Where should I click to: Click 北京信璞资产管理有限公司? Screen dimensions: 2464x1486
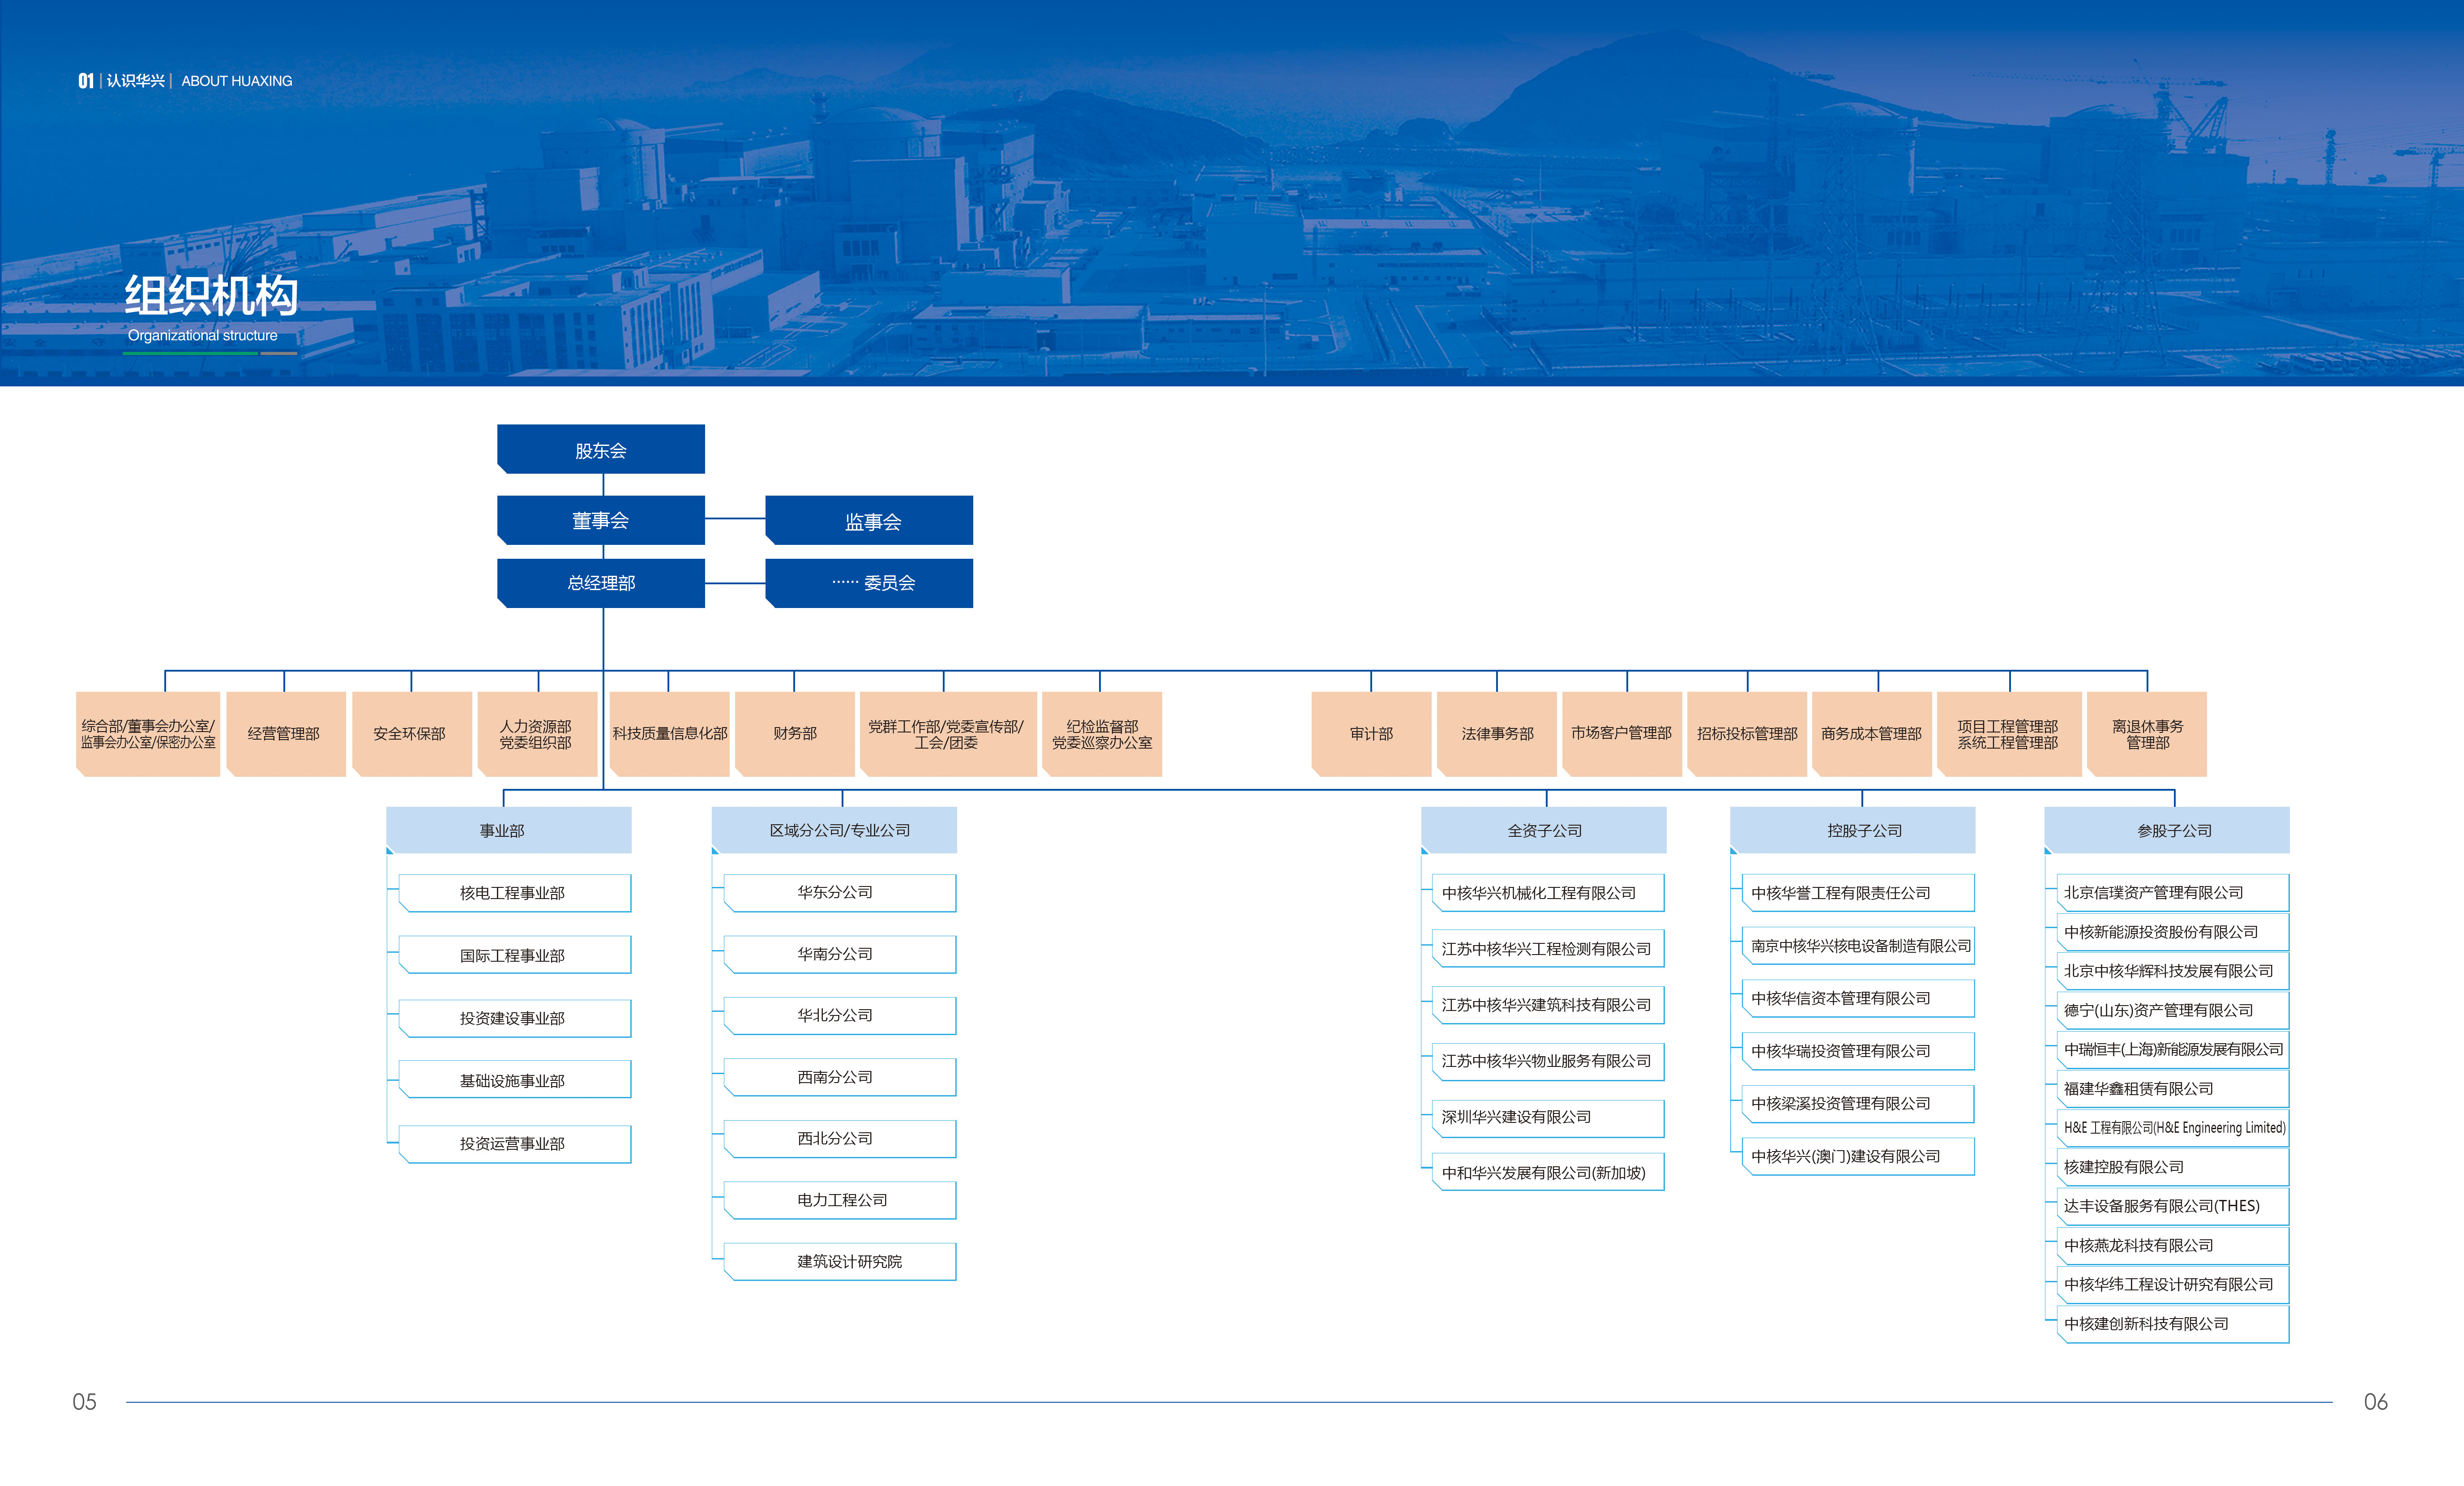(x=2173, y=893)
